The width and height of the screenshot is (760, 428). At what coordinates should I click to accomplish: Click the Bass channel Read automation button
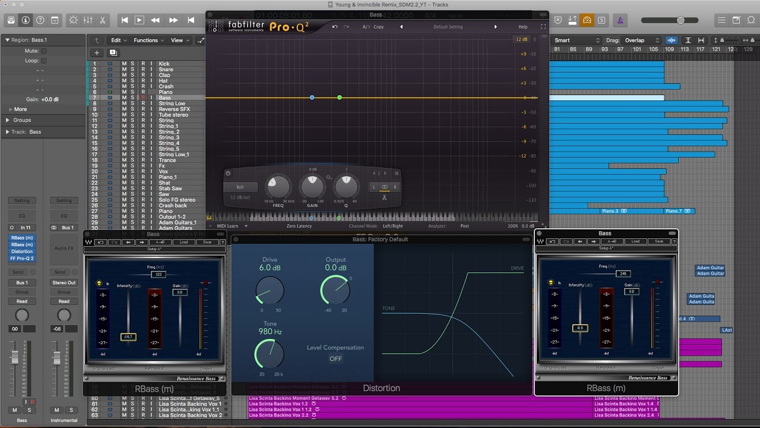tap(22, 301)
